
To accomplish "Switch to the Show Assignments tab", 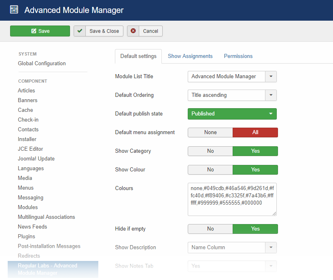I will tap(190, 56).
